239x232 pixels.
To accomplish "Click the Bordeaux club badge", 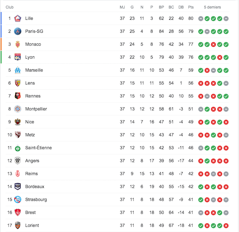I will click(x=18, y=187).
